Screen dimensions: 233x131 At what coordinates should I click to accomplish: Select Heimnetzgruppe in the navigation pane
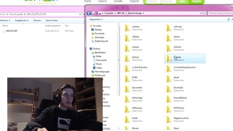[x=102, y=72]
